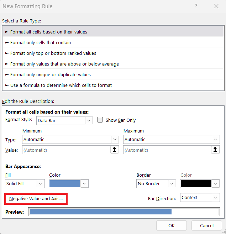Click the Negative Value and Axis button
226x234 pixels.
pos(36,199)
